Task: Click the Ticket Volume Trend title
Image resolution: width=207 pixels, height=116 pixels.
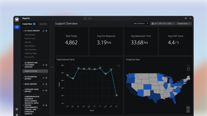Action: pyautogui.click(x=65, y=60)
